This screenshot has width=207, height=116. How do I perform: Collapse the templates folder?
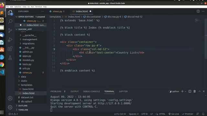(x=27, y=85)
